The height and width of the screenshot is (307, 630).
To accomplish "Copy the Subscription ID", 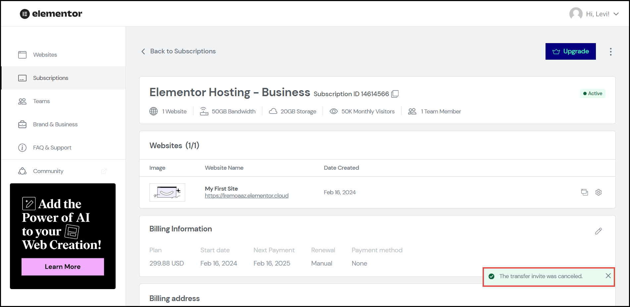I will pos(395,94).
